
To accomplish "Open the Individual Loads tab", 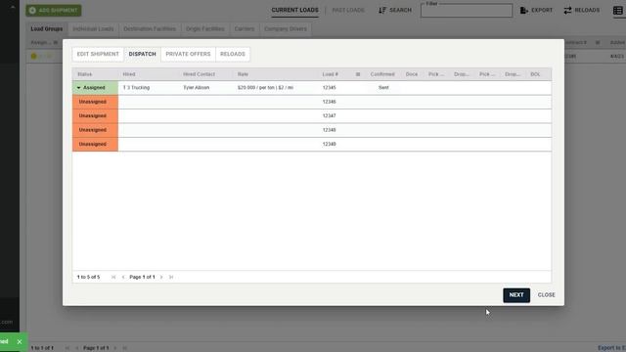I will click(93, 28).
